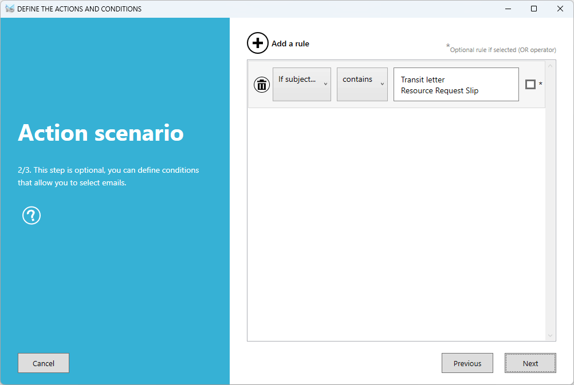Close the Define Actions and Conditions window
The image size is (574, 385).
pos(560,9)
